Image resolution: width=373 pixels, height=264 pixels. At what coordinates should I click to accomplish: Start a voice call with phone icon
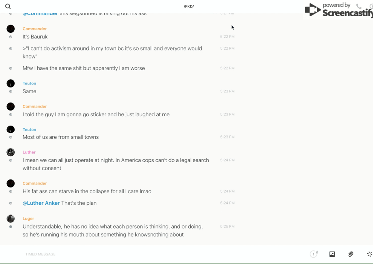click(x=359, y=6)
